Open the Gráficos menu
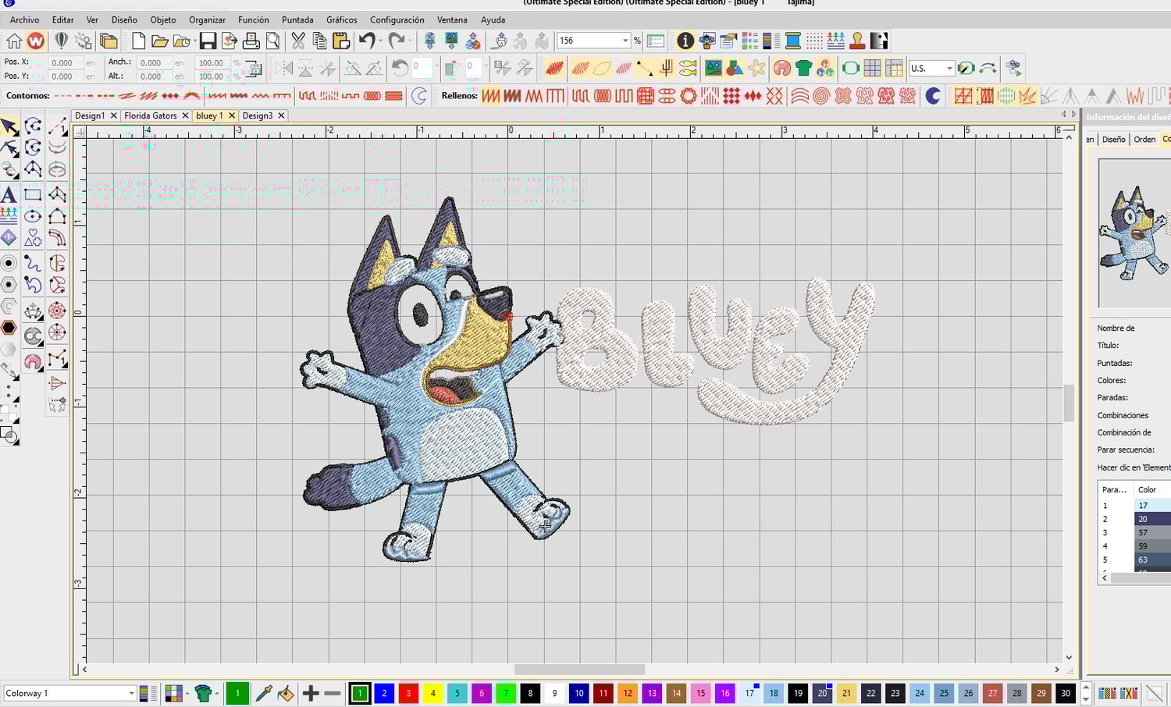This screenshot has width=1171, height=707. [x=342, y=20]
